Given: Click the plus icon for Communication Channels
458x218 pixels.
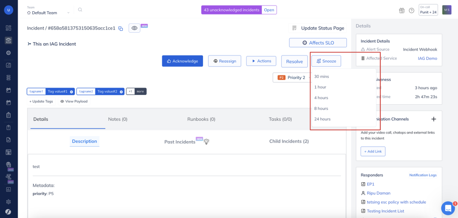Looking at the screenshot, I should pyautogui.click(x=433, y=119).
